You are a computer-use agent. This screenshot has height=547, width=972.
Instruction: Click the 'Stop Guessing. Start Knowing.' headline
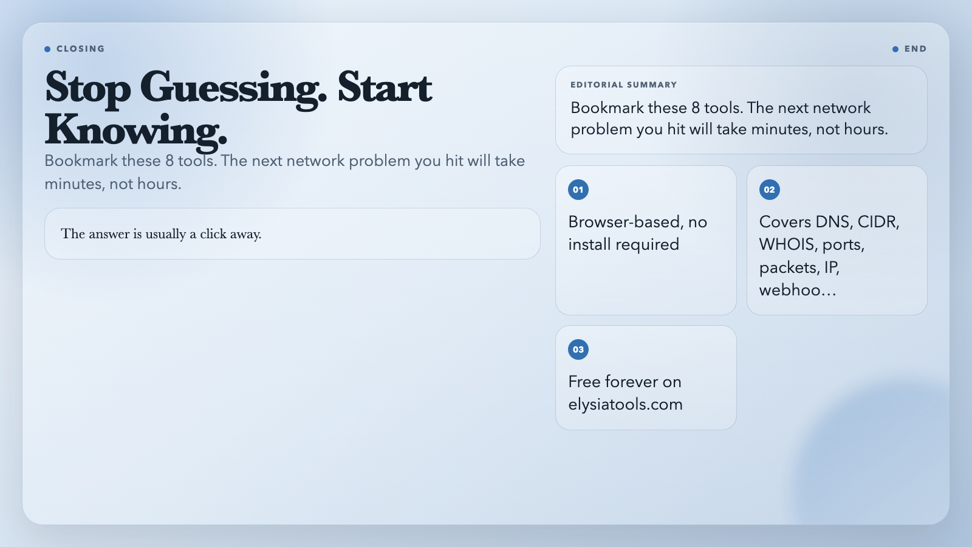pos(239,108)
